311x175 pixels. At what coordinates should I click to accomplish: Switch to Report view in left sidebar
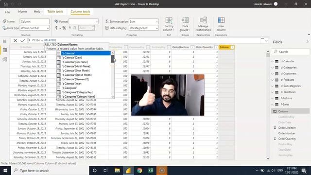[x=5, y=41]
